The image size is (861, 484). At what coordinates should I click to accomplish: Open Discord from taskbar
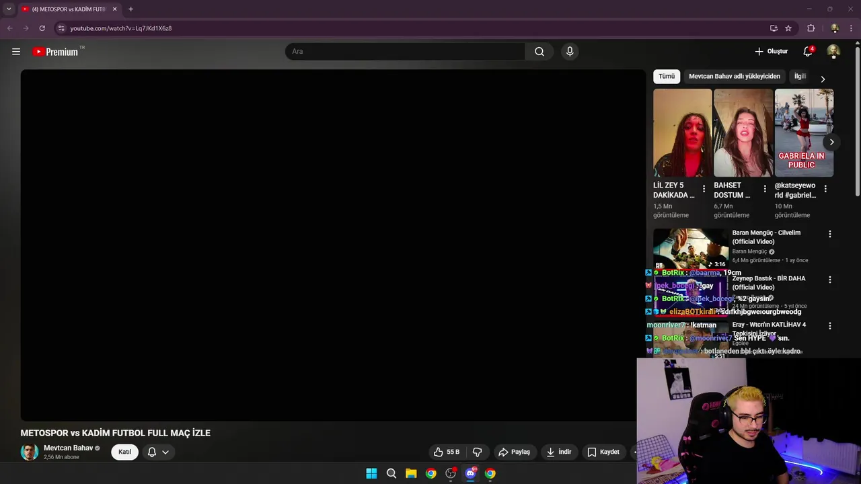pos(470,473)
